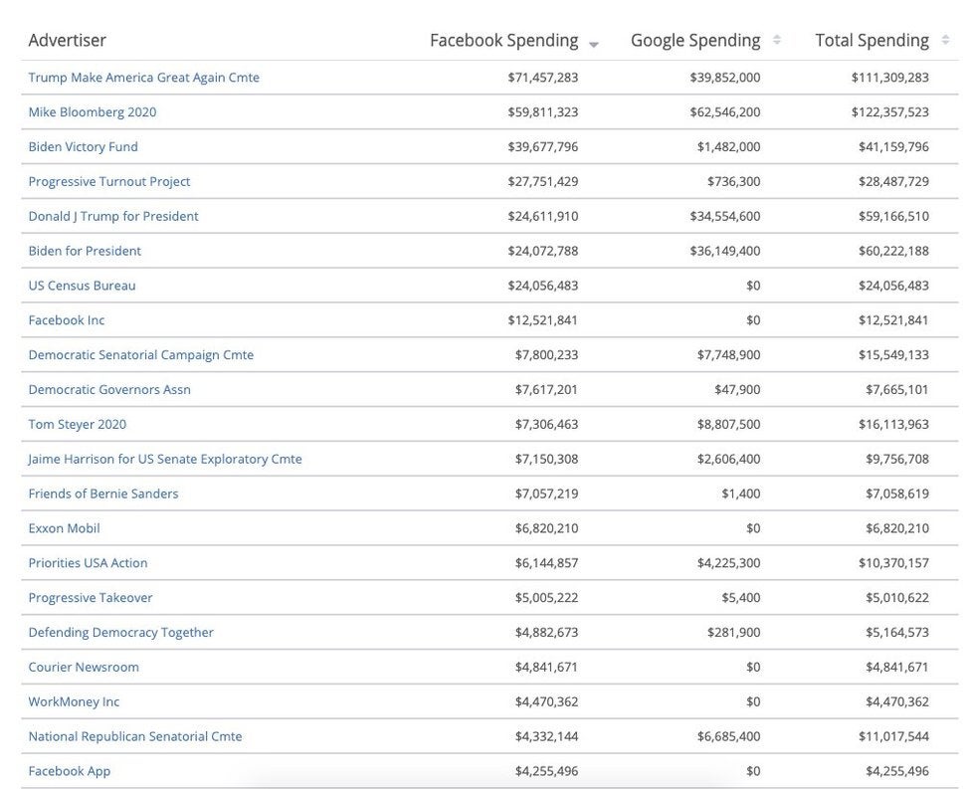Screen dimensions: 975x789
Task: Open the Biden for President link
Action: point(85,251)
